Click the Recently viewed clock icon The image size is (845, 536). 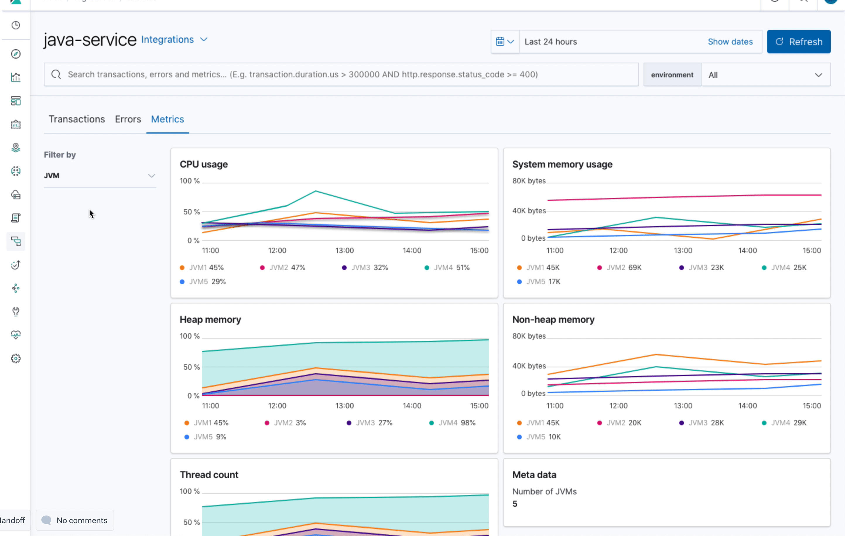click(16, 25)
